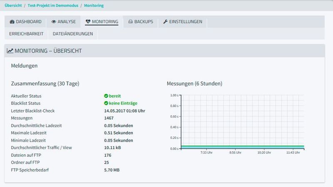The height and width of the screenshot is (187, 333).
Task: Click the Monitoring breadcrumb link
Action: (x=94, y=5)
